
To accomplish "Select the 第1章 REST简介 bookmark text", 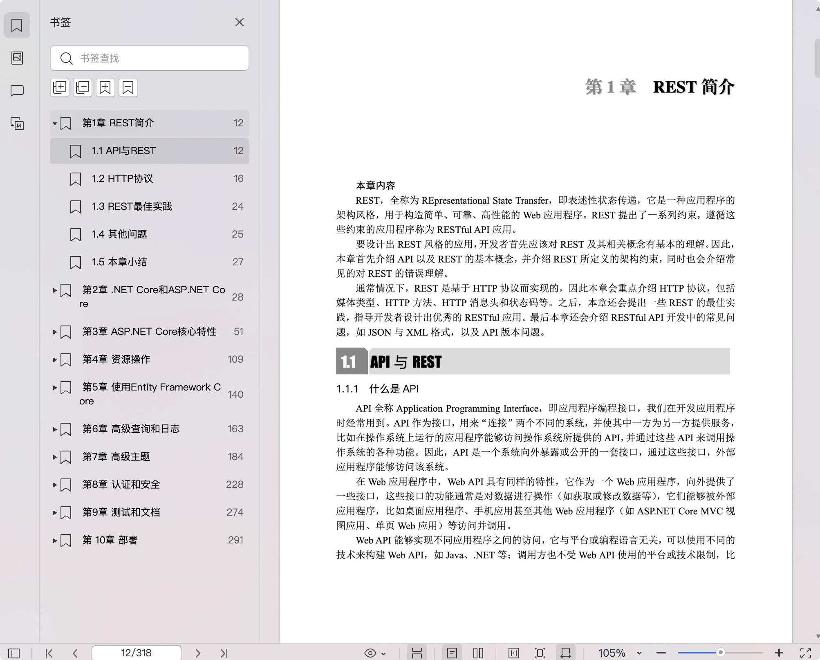I will pos(118,123).
